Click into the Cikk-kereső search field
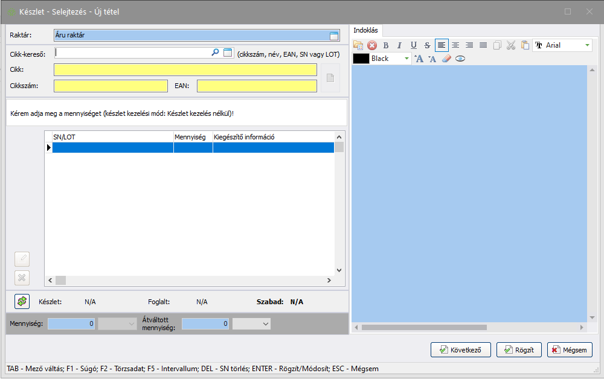The image size is (604, 379). [132, 53]
